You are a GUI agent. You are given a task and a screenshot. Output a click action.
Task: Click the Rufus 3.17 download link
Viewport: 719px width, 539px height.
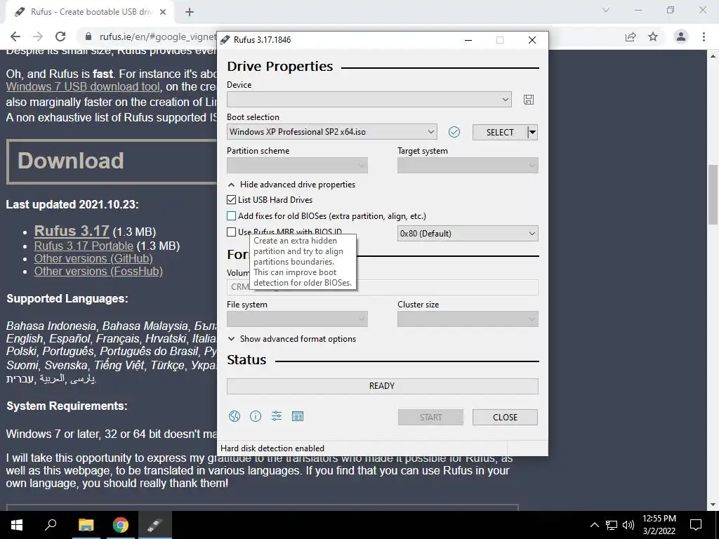(72, 230)
